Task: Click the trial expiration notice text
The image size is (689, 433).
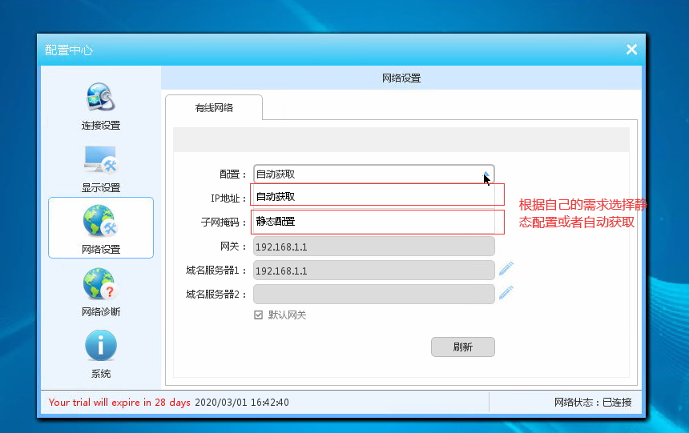Action: 119,403
